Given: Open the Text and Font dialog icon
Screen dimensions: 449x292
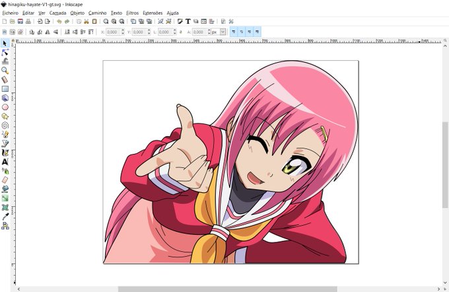Looking at the screenshot, I should point(188,22).
